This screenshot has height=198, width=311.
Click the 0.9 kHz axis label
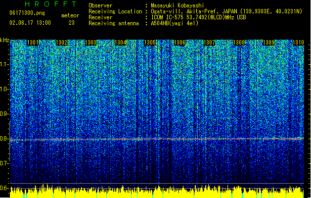tap(4, 114)
